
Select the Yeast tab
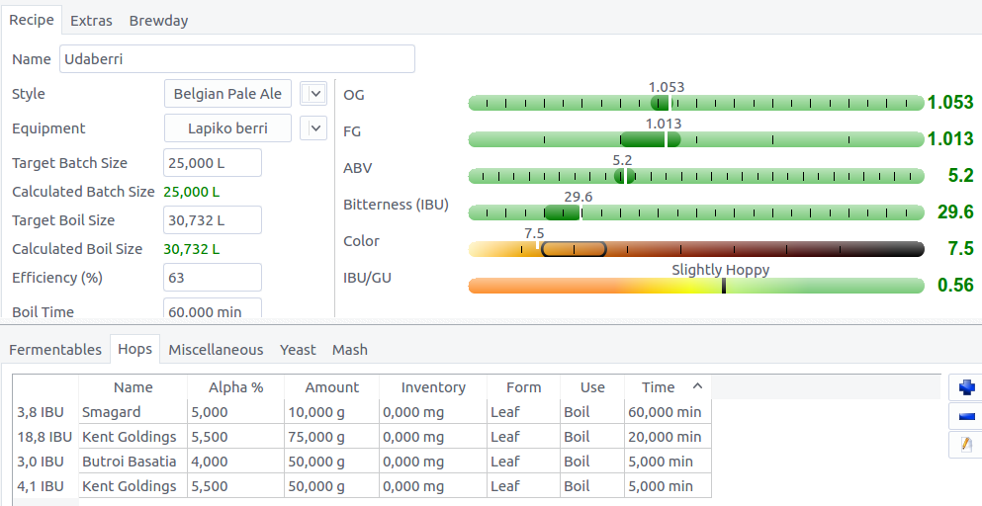[x=298, y=349]
